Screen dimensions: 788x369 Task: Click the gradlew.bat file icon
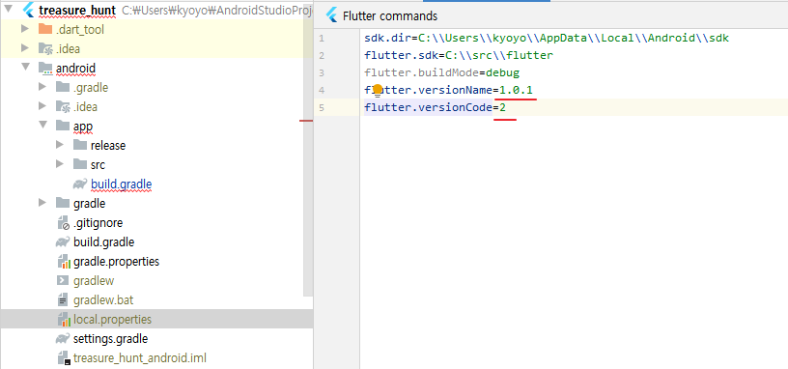coord(63,300)
